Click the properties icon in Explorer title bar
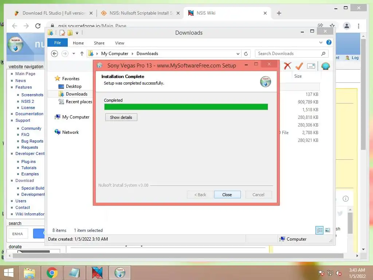 tap(62, 33)
